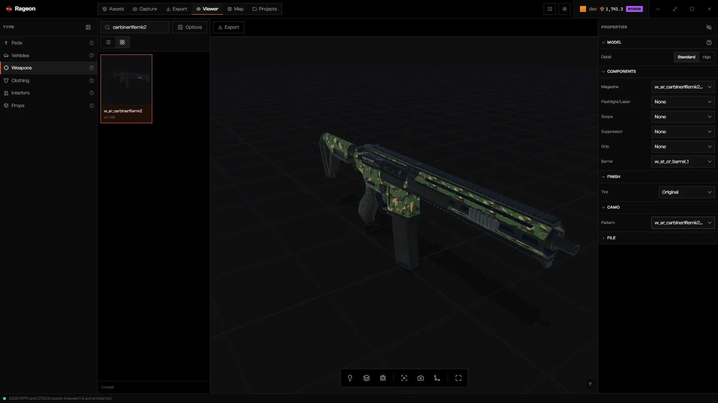The image size is (718, 403).
Task: Open the Suppressor dropdown
Action: [x=683, y=132]
